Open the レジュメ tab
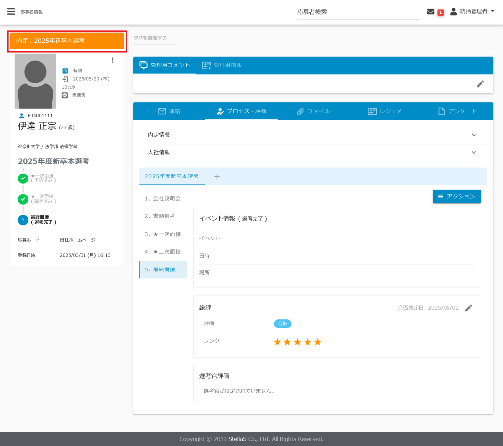 click(385, 111)
